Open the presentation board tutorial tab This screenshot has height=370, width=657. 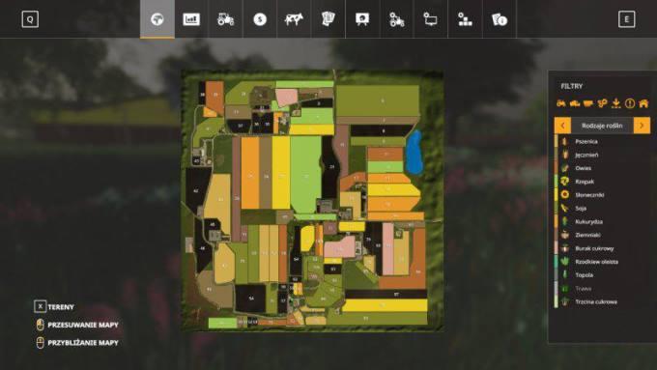click(362, 19)
